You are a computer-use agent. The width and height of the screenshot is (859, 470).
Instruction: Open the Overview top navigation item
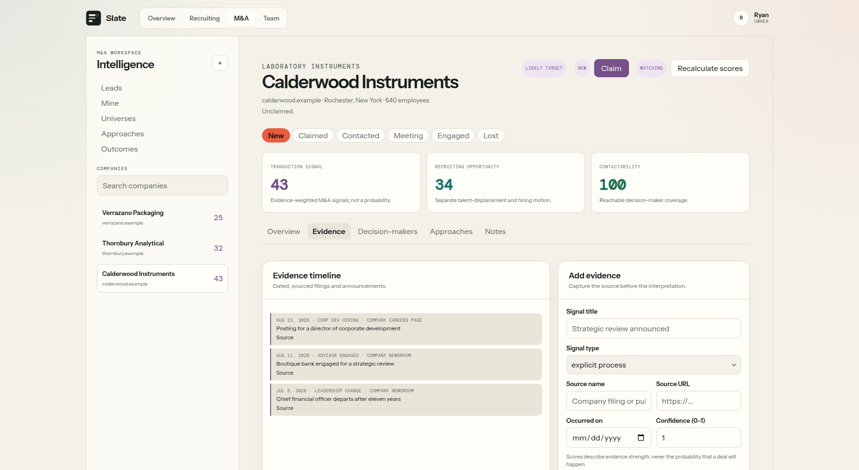(x=161, y=18)
